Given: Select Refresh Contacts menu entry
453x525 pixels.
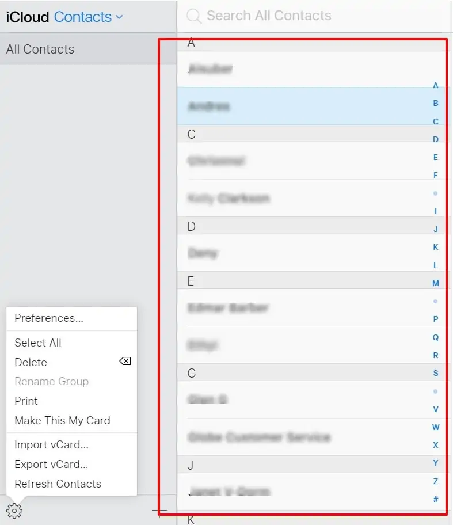Looking at the screenshot, I should click(x=58, y=484).
